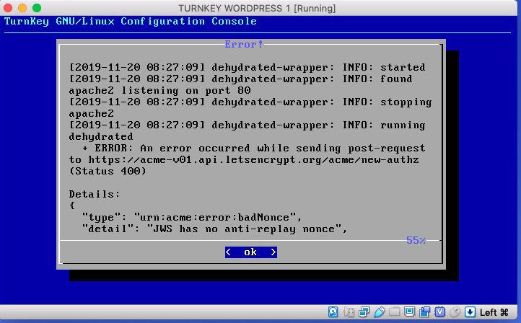This screenshot has height=323, width=521.
Task: Toggle the mouse integration icon
Action: click(x=455, y=312)
